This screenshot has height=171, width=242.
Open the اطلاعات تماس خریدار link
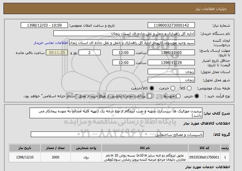tap(51, 43)
